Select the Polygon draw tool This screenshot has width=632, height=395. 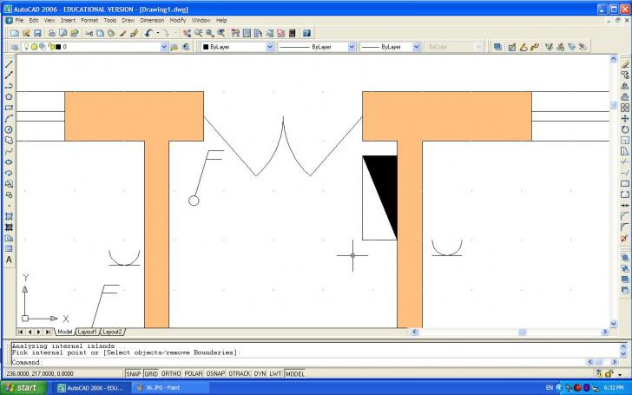[x=9, y=96]
